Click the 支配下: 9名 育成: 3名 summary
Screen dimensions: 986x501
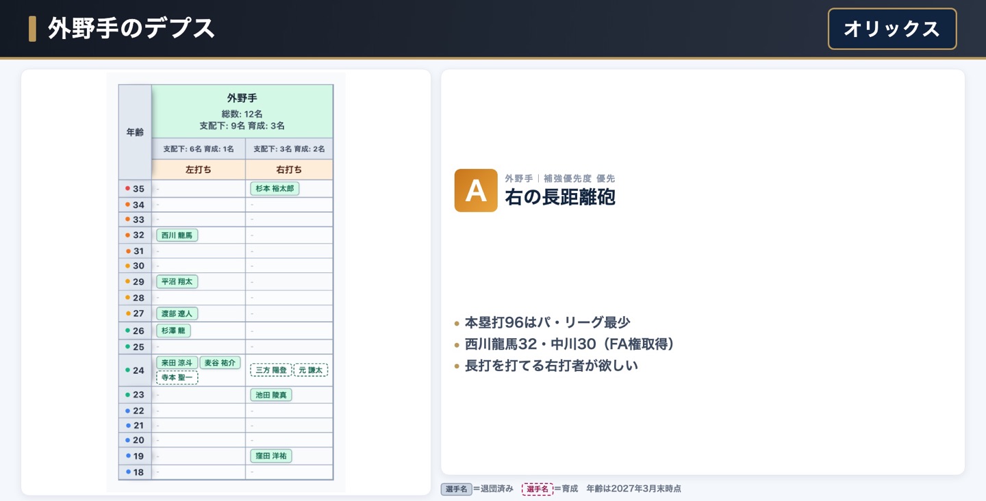(242, 126)
